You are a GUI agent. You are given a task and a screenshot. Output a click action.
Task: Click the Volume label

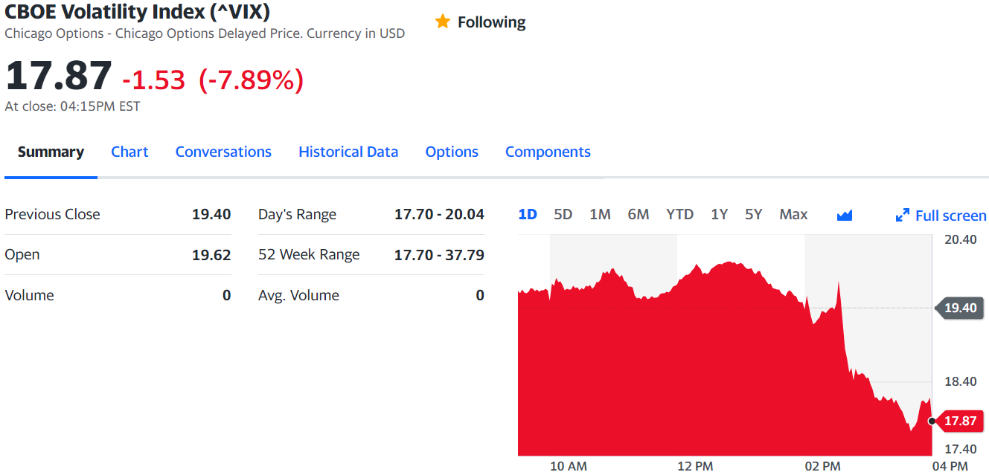[x=29, y=295]
